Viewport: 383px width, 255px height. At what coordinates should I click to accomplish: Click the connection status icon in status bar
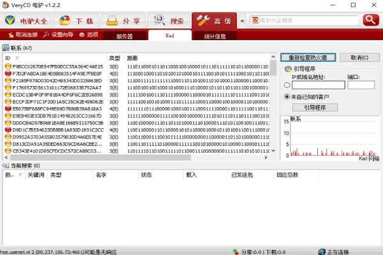tap(322, 251)
